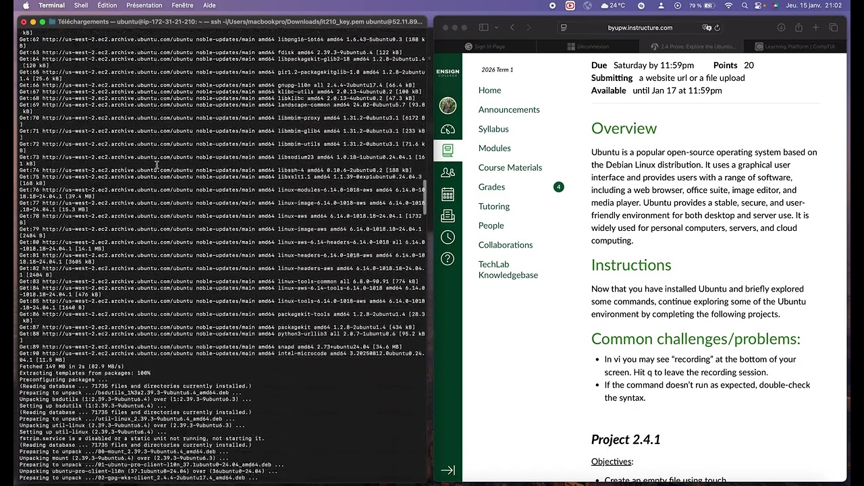Screen dimensions: 864x486
Task: Open the Help question mark icon
Action: [x=448, y=259]
